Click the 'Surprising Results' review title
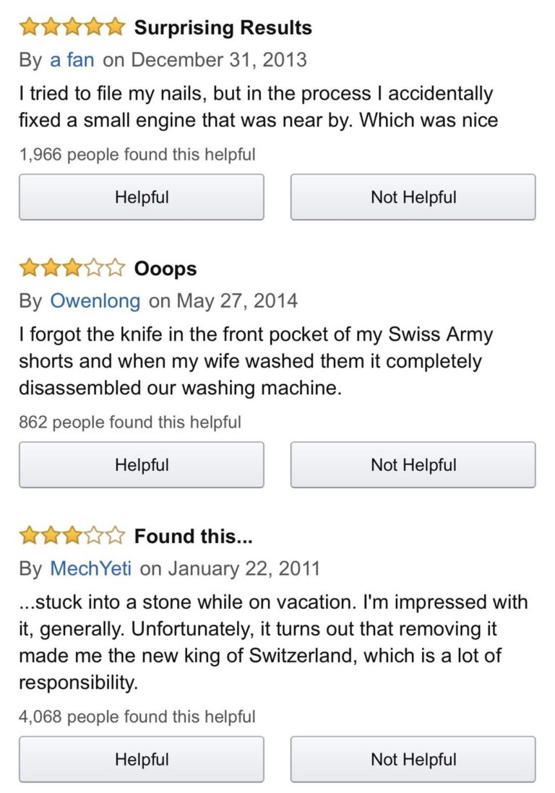The image size is (555, 793). (223, 28)
